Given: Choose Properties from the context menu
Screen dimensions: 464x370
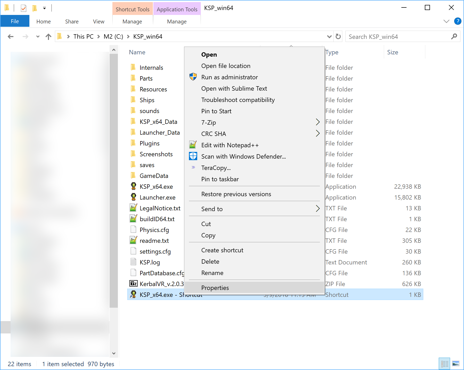Looking at the screenshot, I should [254, 288].
